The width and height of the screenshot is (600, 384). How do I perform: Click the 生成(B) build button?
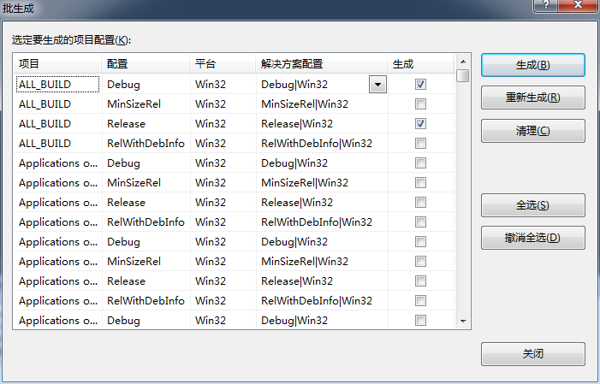pos(532,65)
